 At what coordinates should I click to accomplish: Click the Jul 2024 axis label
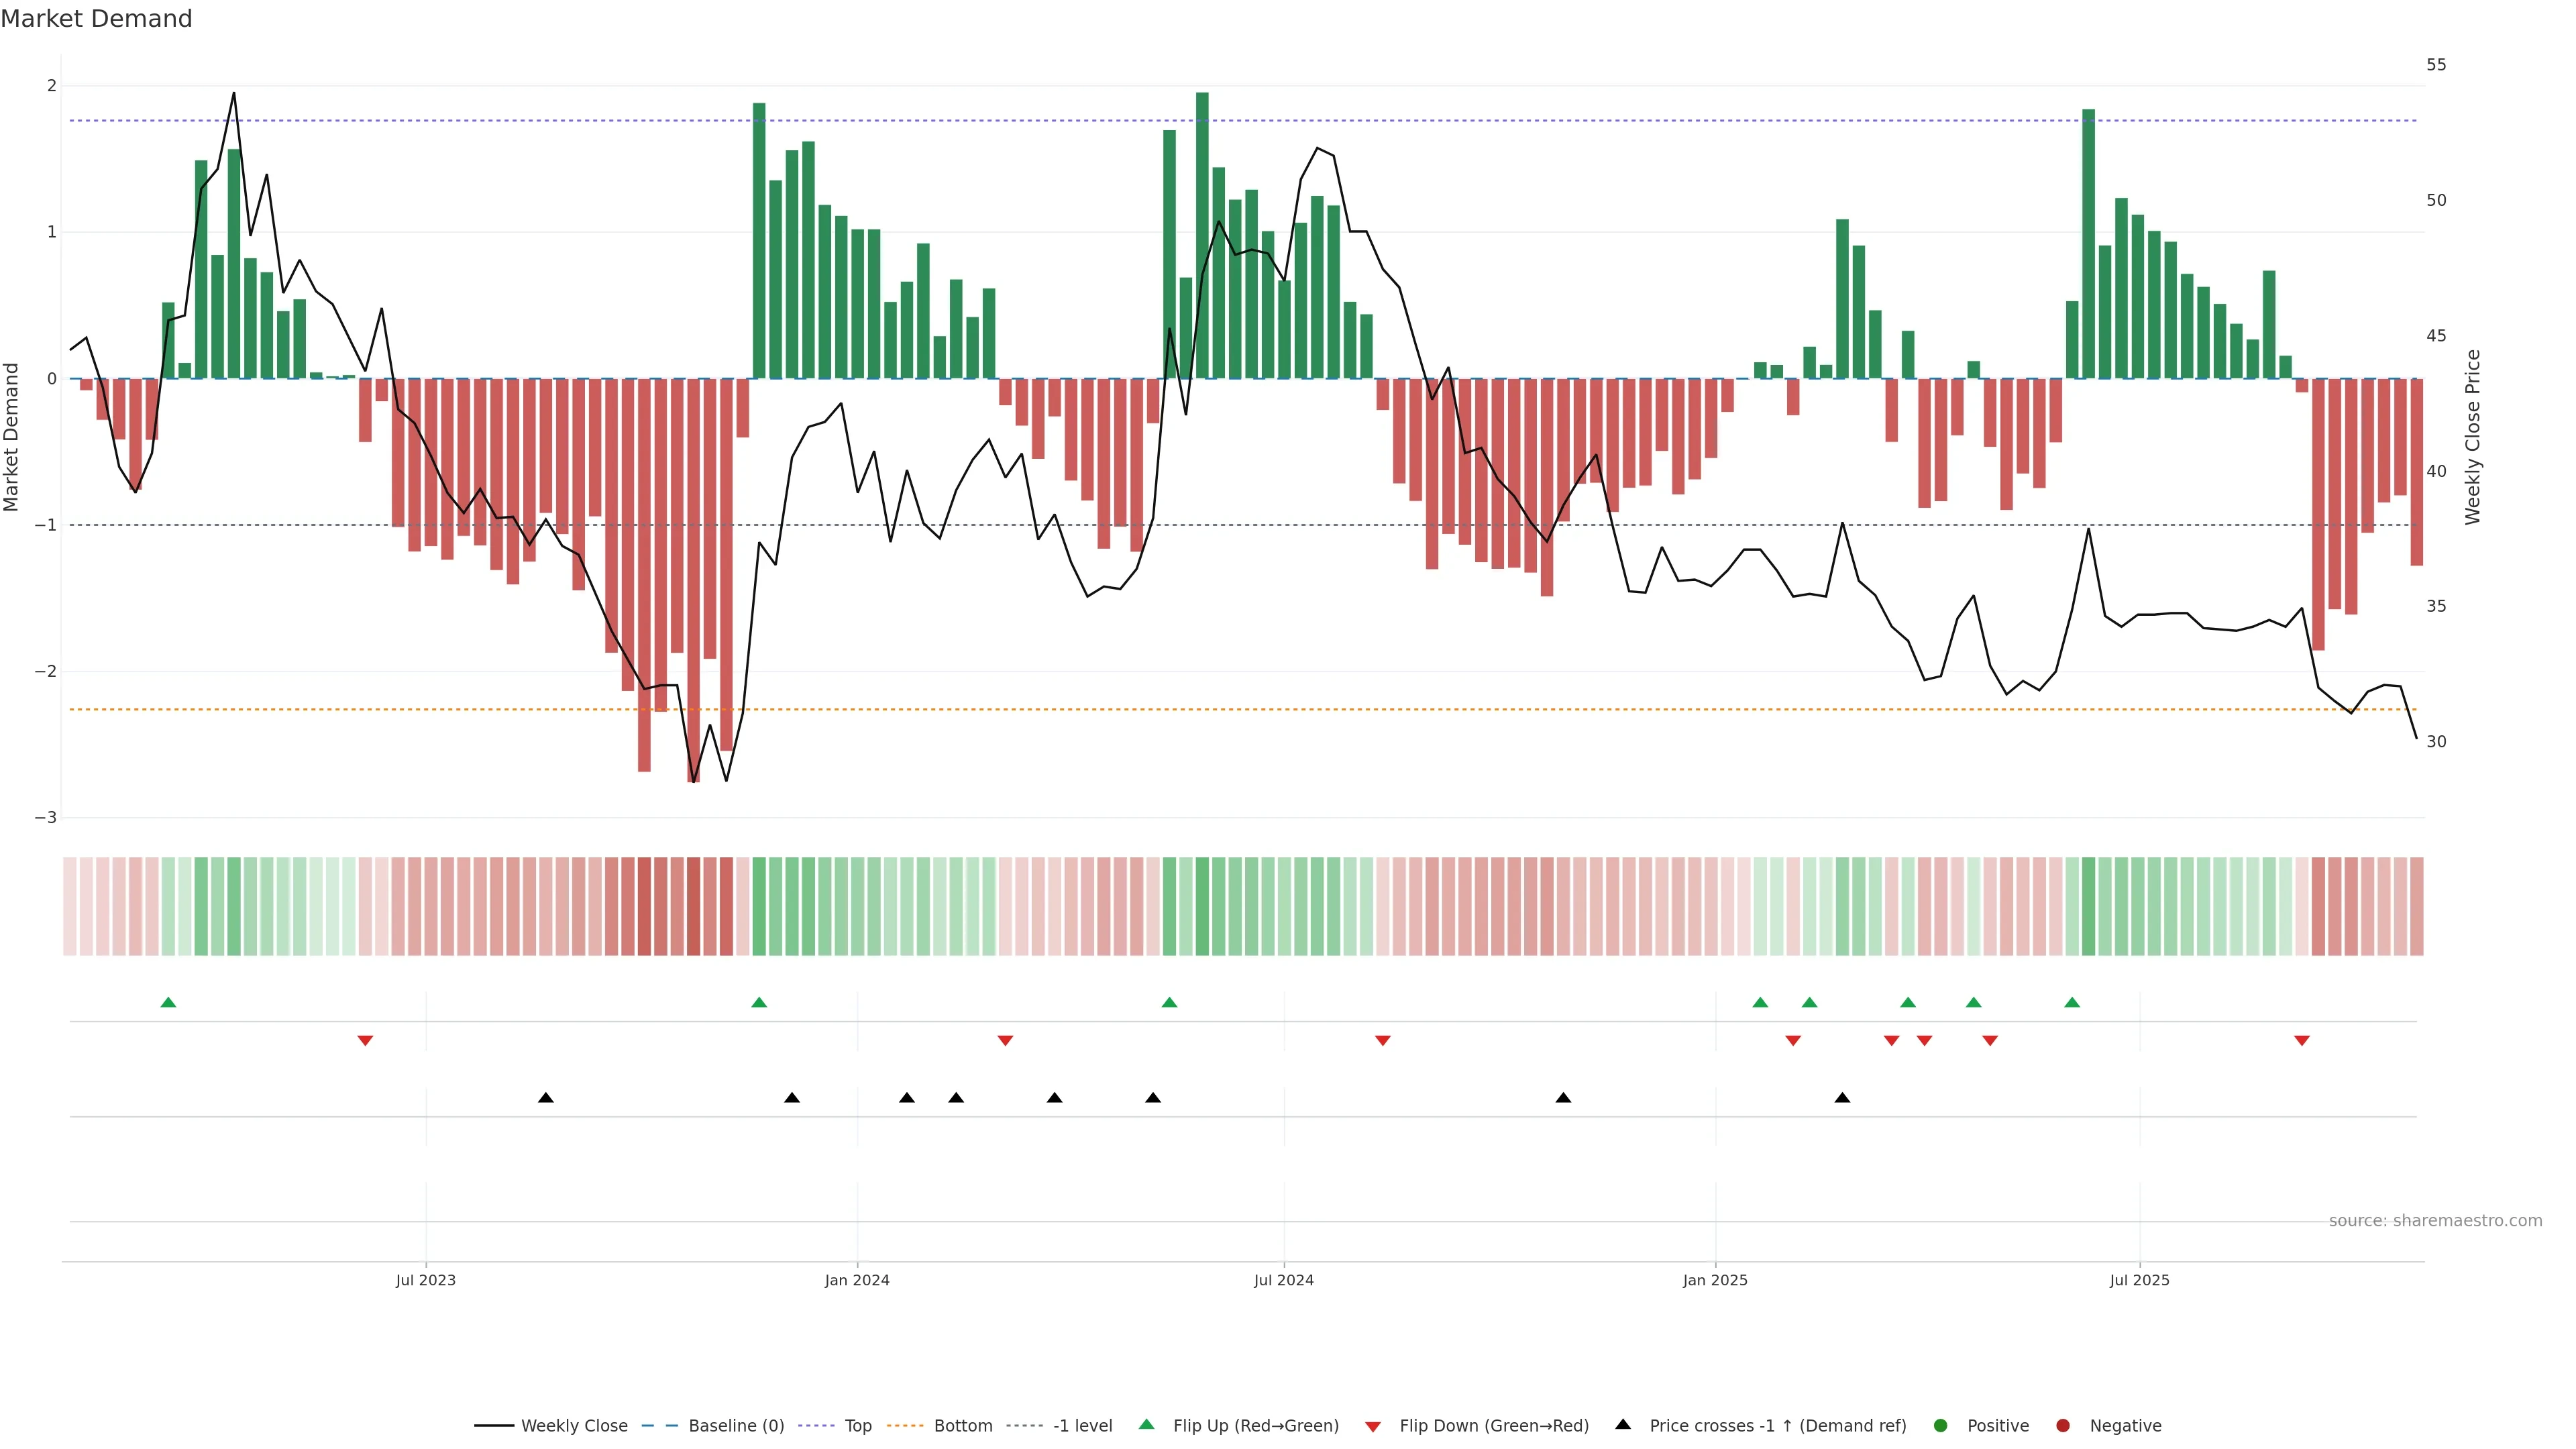pos(1284,1281)
